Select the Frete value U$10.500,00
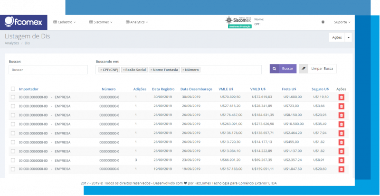 pyautogui.click(x=294, y=124)
